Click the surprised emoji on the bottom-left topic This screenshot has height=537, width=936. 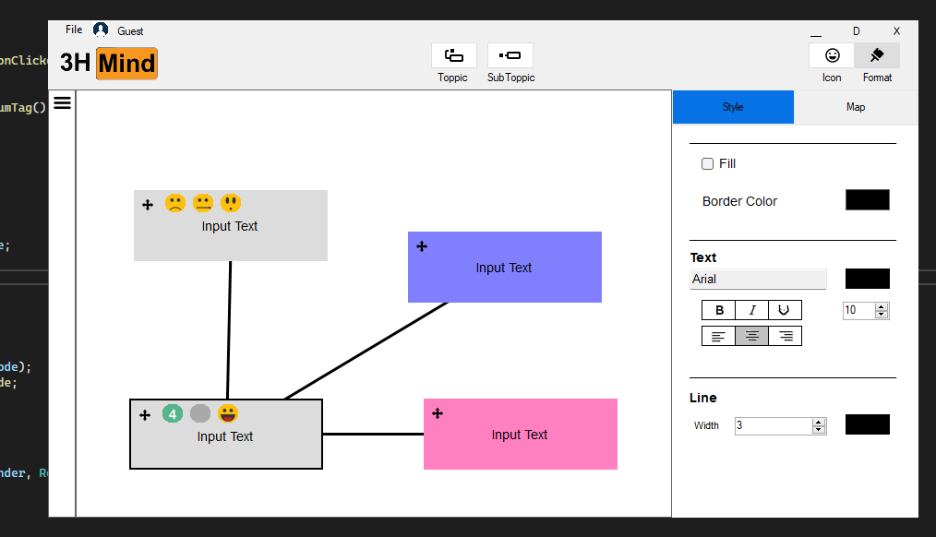(228, 413)
